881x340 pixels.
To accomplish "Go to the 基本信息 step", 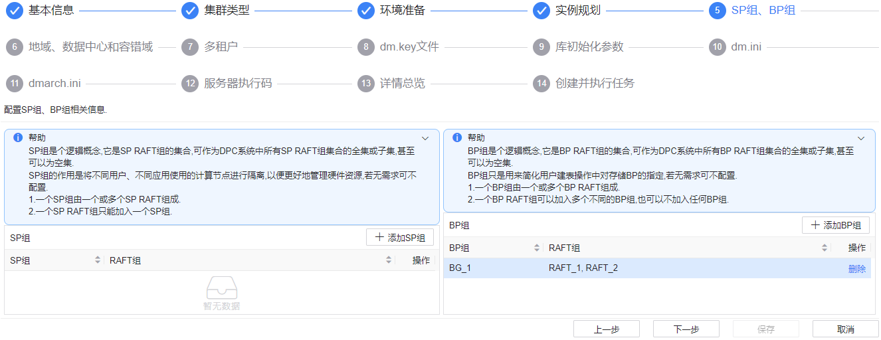I will pos(51,11).
